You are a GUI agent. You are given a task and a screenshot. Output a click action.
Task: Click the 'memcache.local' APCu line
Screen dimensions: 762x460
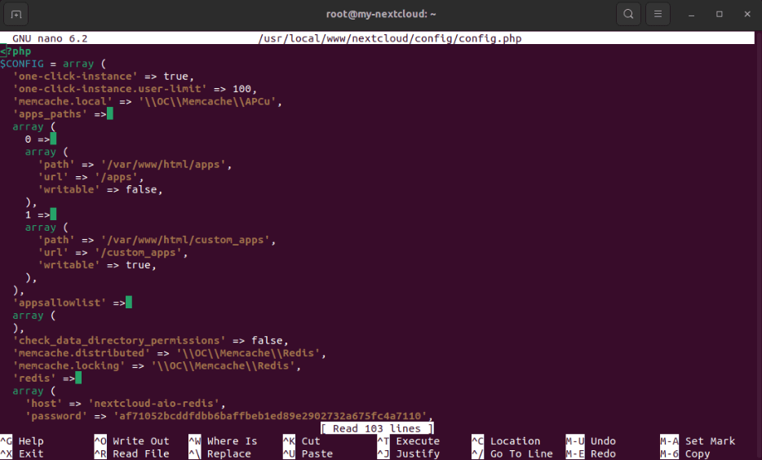[x=147, y=101]
